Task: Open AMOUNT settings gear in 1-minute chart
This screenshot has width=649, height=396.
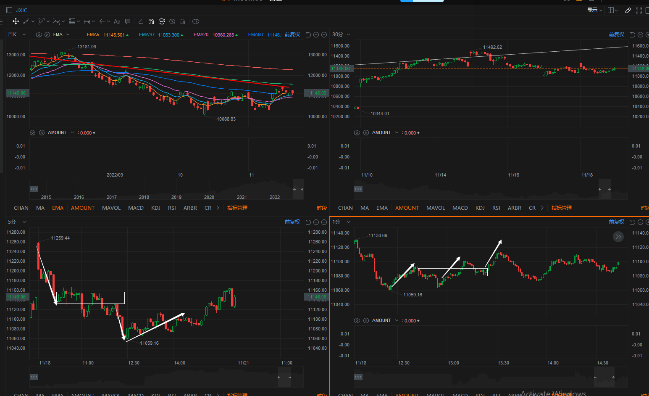Action: (357, 320)
